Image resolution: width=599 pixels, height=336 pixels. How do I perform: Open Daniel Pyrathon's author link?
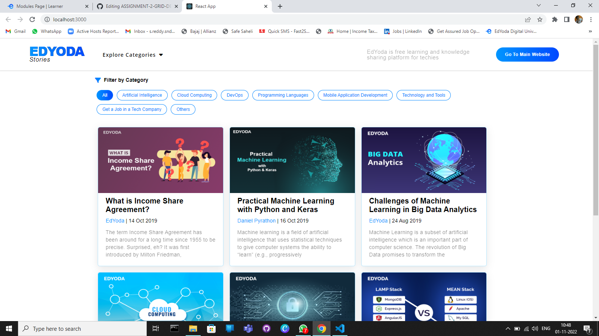[x=256, y=221]
